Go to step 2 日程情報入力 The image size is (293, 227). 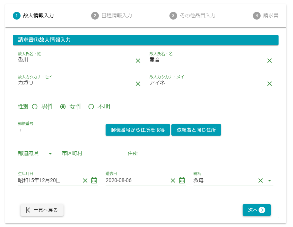[112, 15]
